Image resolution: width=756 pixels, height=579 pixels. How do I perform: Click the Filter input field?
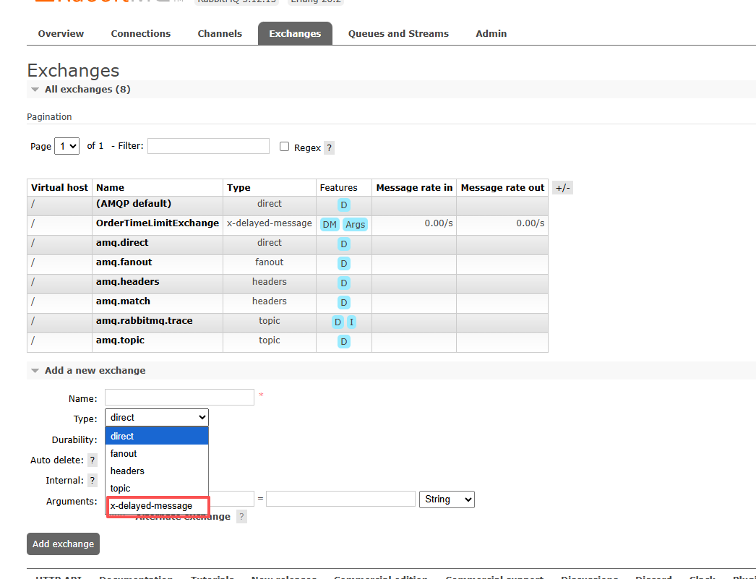click(208, 146)
